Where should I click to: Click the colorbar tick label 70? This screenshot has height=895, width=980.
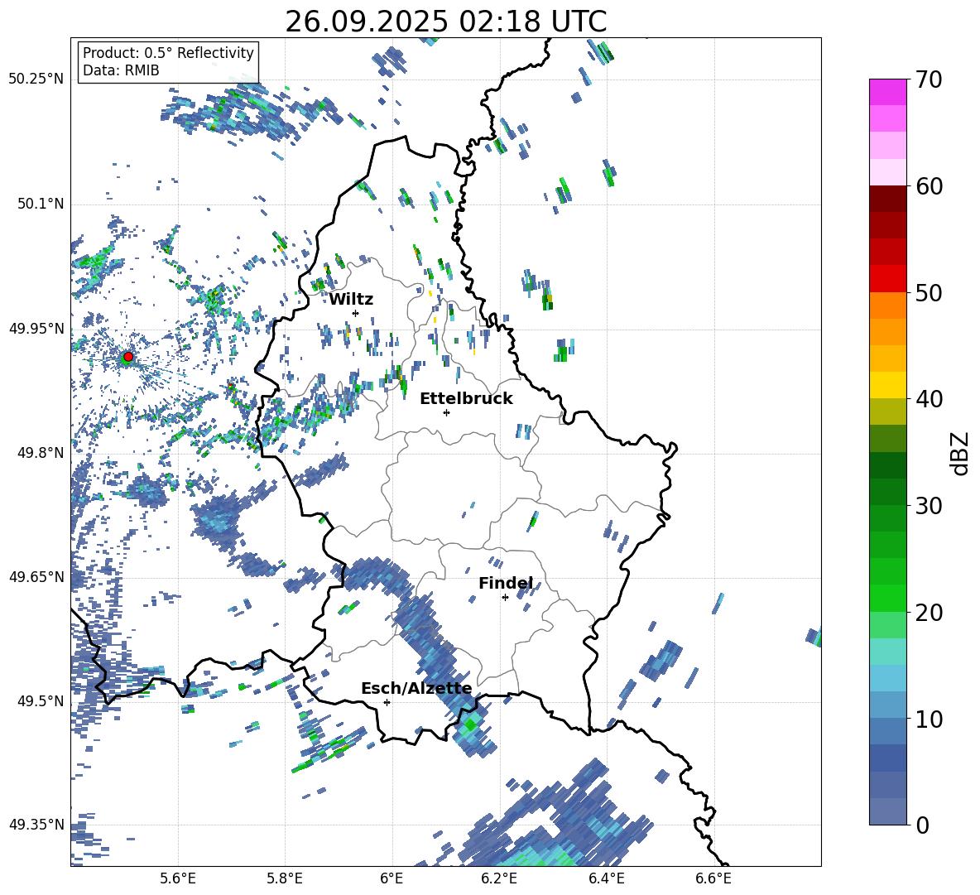(x=929, y=80)
